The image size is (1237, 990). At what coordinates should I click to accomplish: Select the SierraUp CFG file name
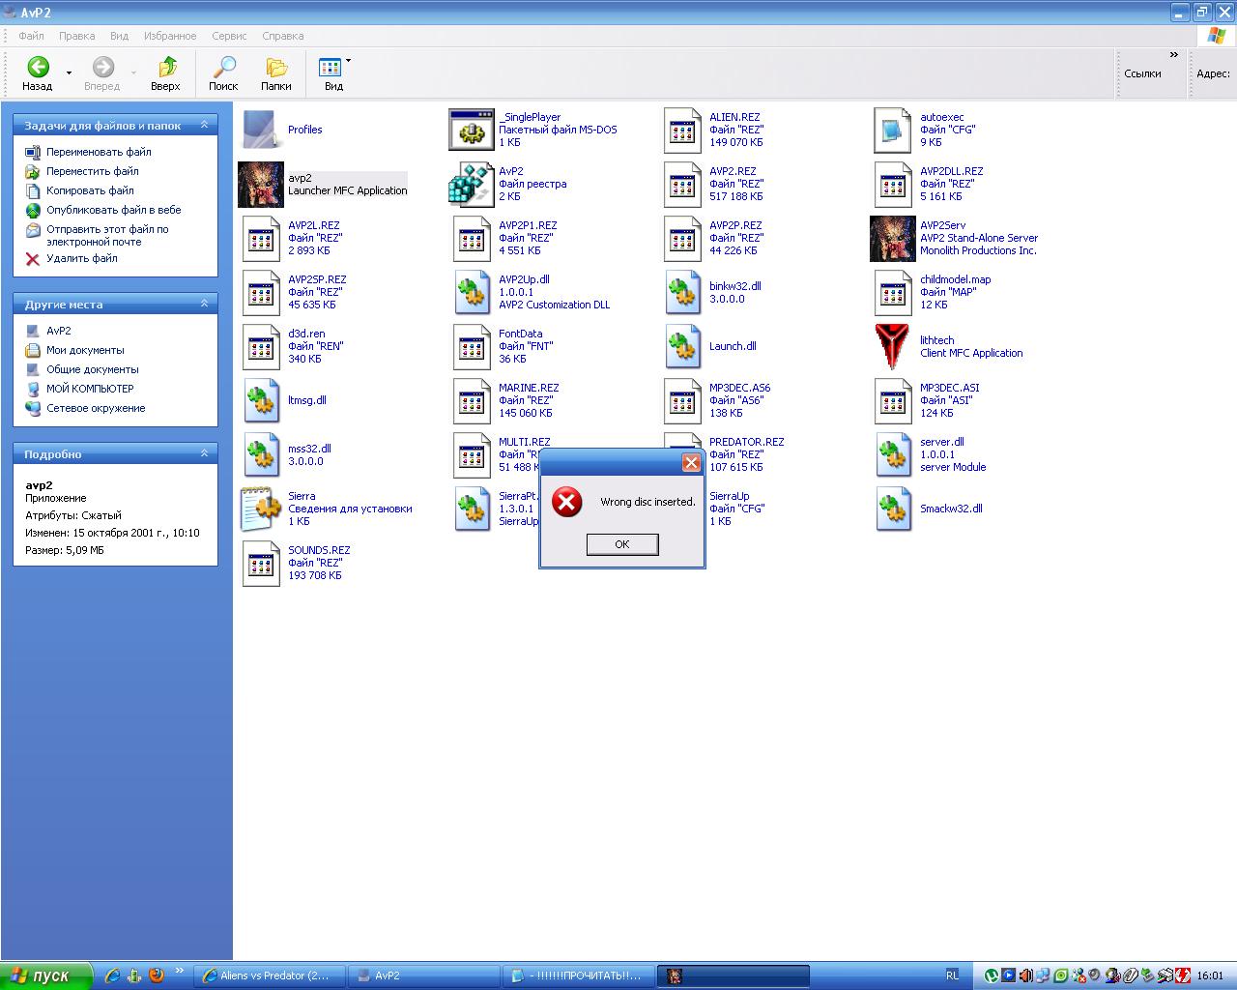pos(730,496)
